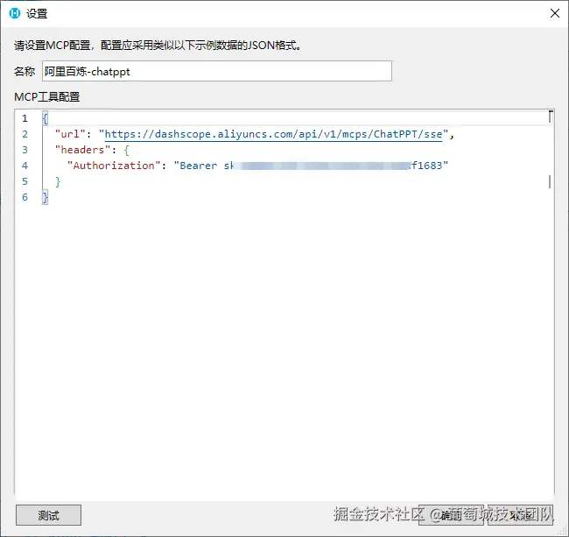Select line number 4 in editor gutter
569x537 pixels.
(25, 166)
